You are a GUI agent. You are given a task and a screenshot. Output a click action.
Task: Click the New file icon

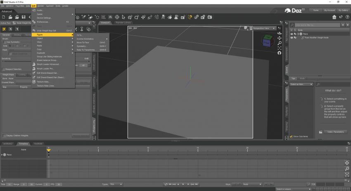coord(4,17)
